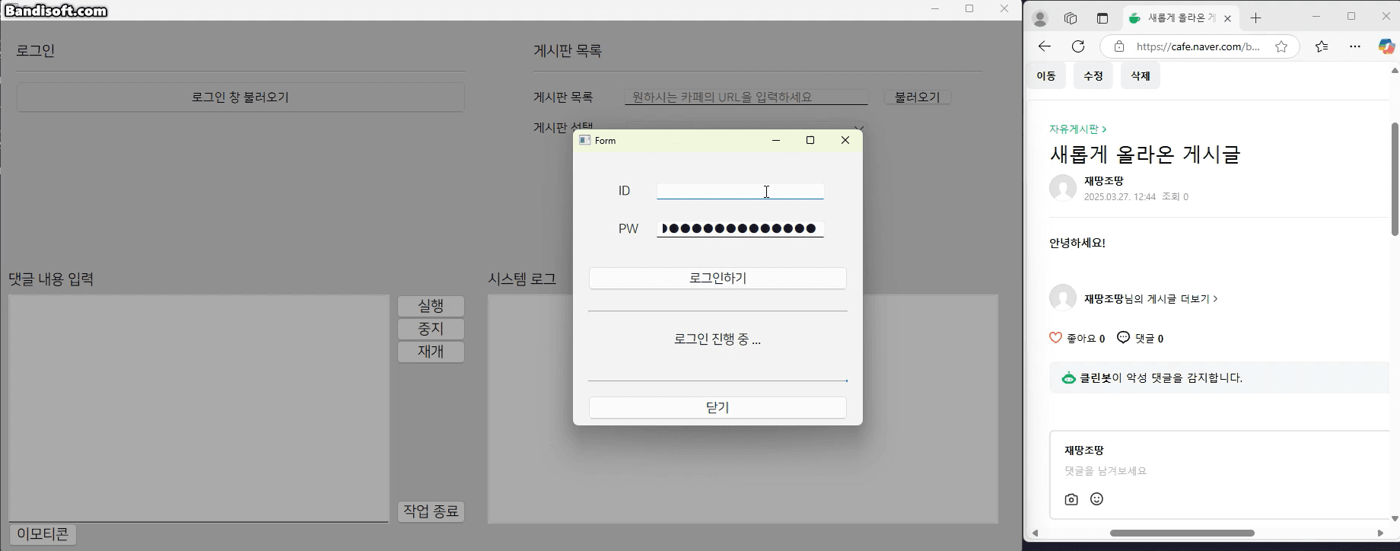Open the browser favorites list icon
This screenshot has width=1400, height=551.
coord(1322,46)
